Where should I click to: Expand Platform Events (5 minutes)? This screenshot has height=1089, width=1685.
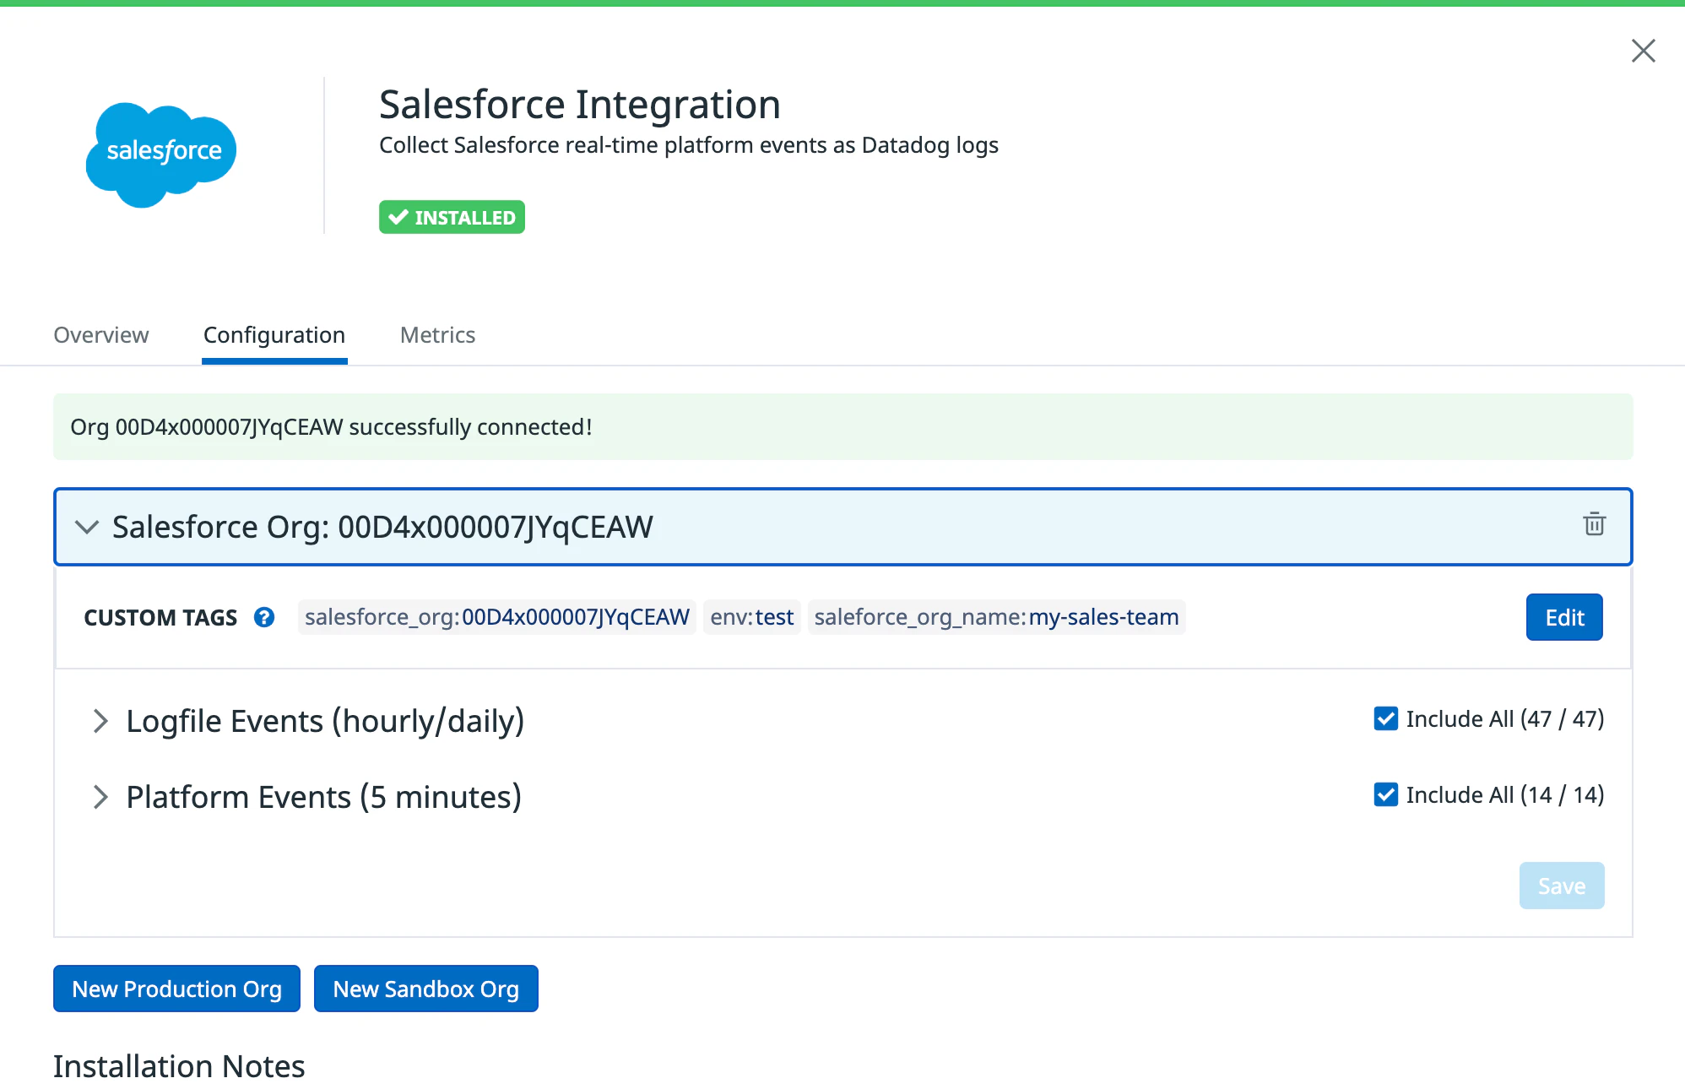100,797
